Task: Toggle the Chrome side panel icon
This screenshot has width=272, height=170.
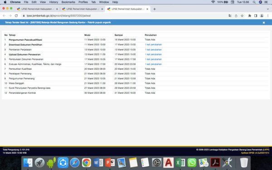Action: coord(256,15)
